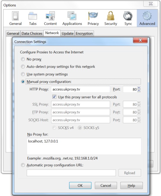Open the Security padlock icon panel
The image size is (161, 196).
110,18
